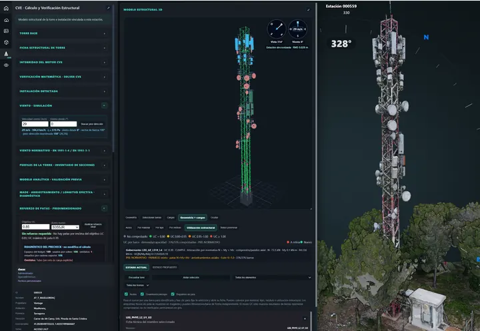This screenshot has height=331, width=480.
Task: Expand INTEGRIDAD DEL MOTOR CVE section
Action: coord(63,62)
